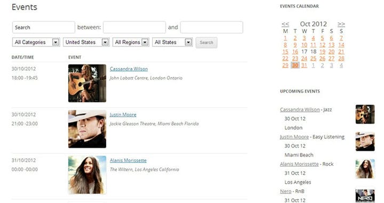Go to next month with >> arrow

coord(341,24)
